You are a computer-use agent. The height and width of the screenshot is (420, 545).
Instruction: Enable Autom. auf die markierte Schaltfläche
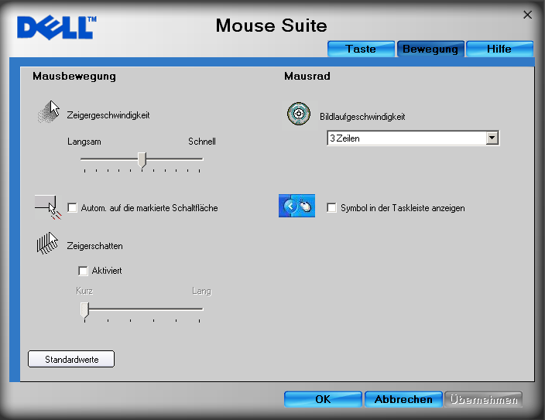[x=72, y=208]
